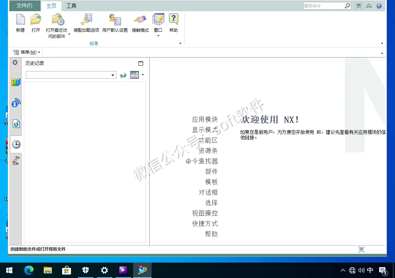The image size is (395, 278).
Task: Open the 功能区 welcome topic
Action: click(x=208, y=140)
